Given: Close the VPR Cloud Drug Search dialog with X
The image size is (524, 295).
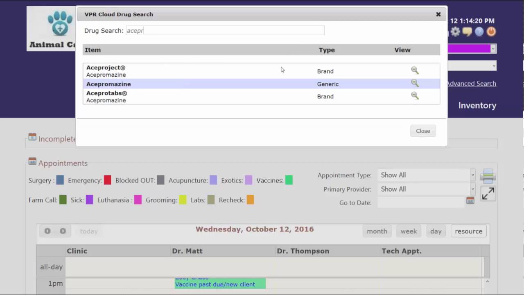Looking at the screenshot, I should pyautogui.click(x=438, y=14).
